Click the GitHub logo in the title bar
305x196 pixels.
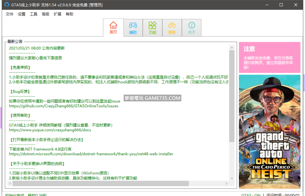point(7,5)
